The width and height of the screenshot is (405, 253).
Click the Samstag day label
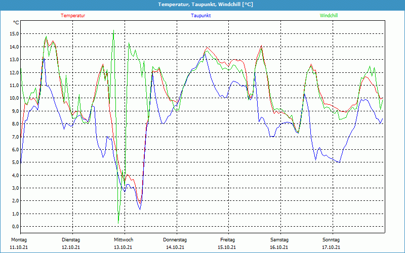[x=279, y=240]
